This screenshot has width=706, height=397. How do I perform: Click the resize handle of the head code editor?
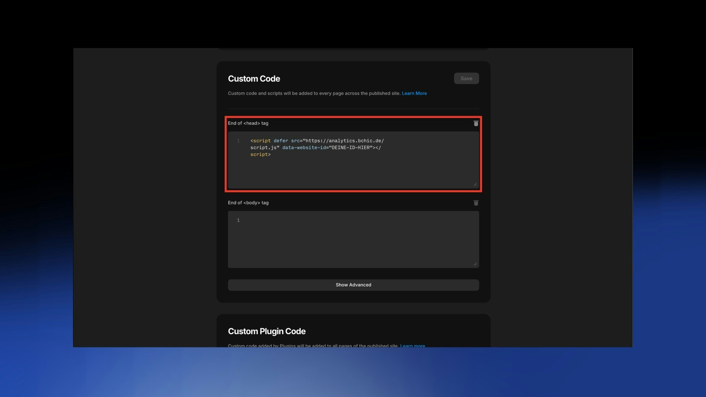tap(475, 184)
